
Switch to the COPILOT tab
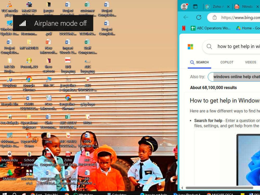point(227,62)
